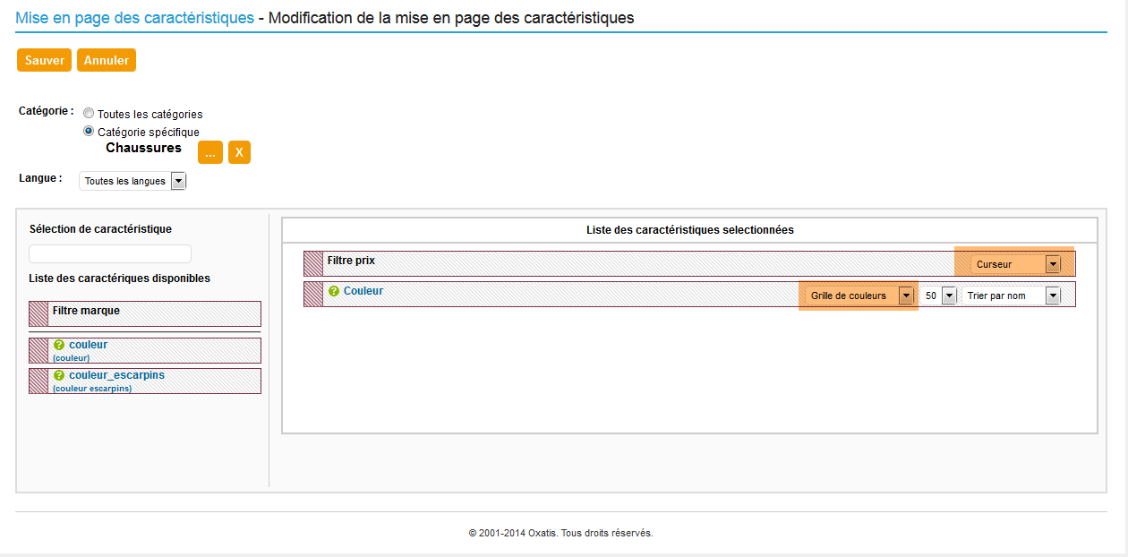Click the green help icon next to Couleur
This screenshot has width=1128, height=557.
click(334, 291)
